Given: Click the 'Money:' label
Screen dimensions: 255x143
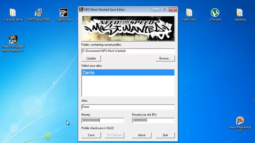Looking at the screenshot, I should click(86, 115).
